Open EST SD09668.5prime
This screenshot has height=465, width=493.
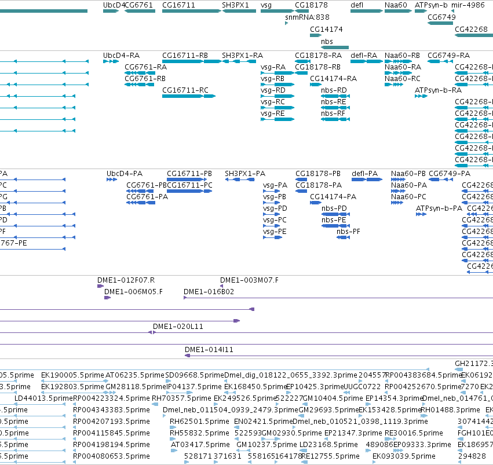(x=195, y=375)
